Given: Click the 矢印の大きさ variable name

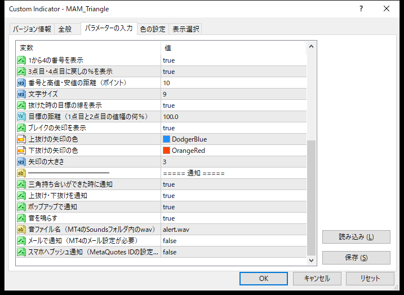Looking at the screenshot, I should (46, 162).
